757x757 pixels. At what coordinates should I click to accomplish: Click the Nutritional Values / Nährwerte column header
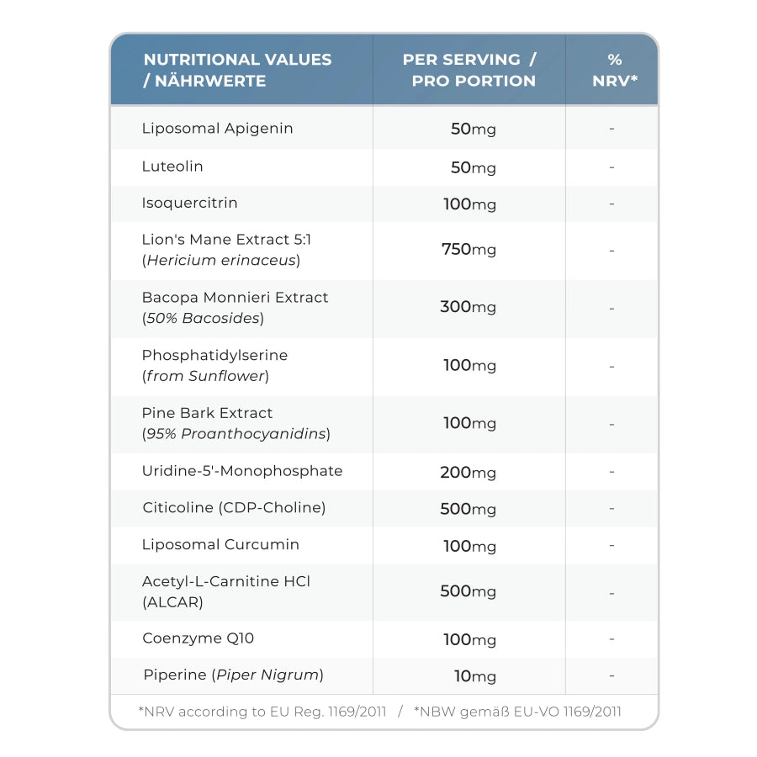coord(237,70)
